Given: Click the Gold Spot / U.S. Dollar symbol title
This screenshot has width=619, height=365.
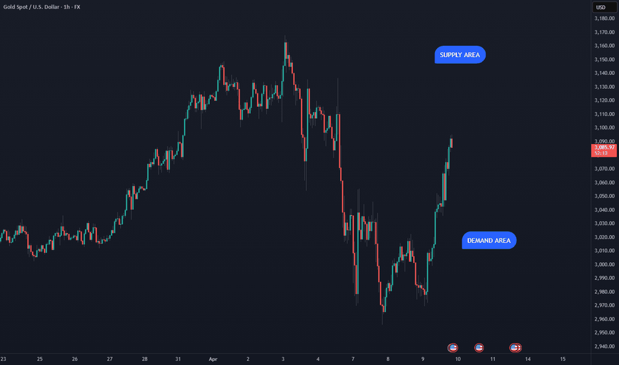Looking at the screenshot, I should (31, 7).
